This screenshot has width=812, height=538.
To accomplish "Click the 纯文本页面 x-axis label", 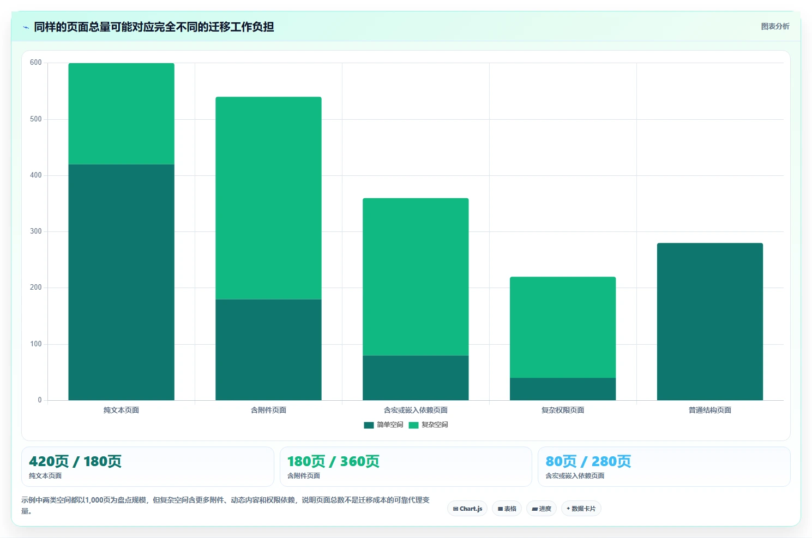I will point(121,410).
